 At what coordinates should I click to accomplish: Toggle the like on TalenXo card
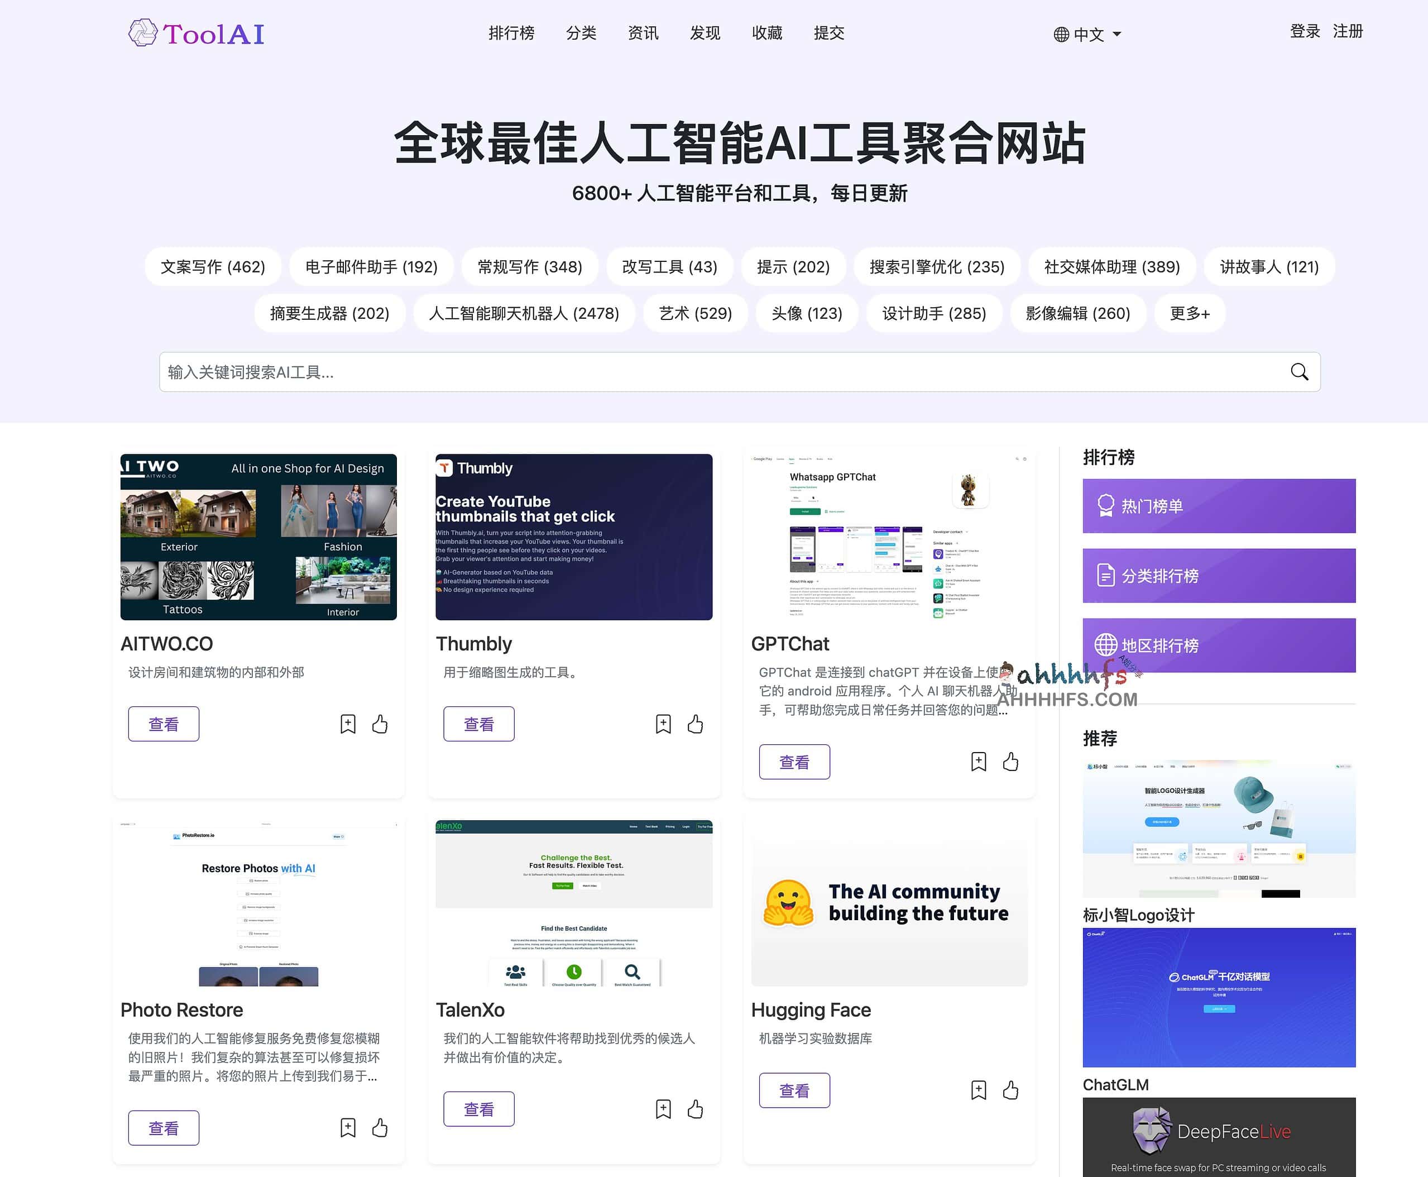point(696,1109)
